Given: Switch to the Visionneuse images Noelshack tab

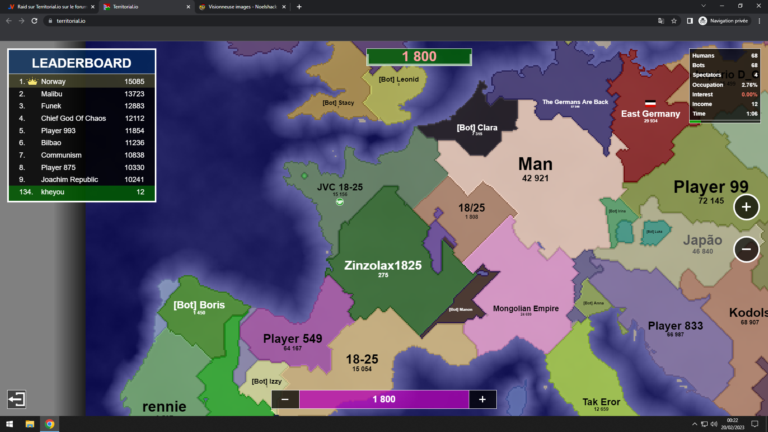Looking at the screenshot, I should pos(242,7).
